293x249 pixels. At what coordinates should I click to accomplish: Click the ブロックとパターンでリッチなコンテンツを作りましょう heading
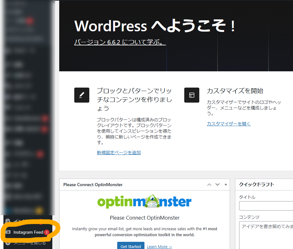pyautogui.click(x=134, y=99)
